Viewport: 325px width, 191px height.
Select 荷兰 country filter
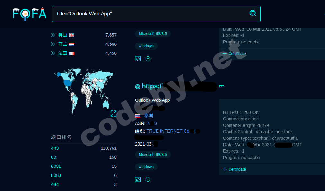63,44
